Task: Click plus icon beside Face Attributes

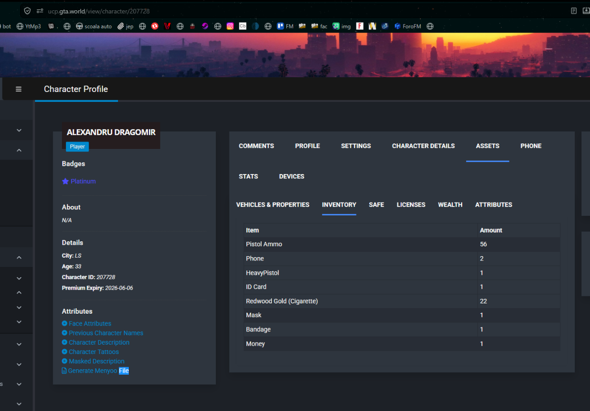Action: (x=64, y=323)
